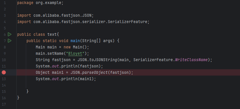Screen dimensions: 240x109
Task: Click line number 13 in the gutter
Action: point(4,79)
